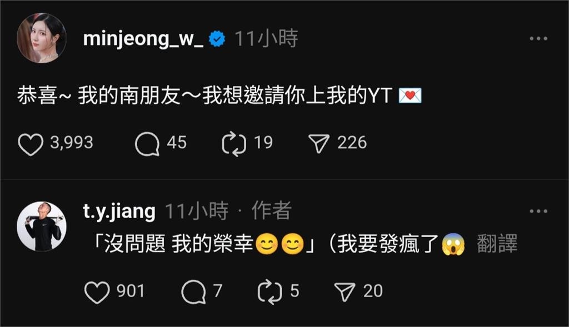Share the post using the 226 send icon
The height and width of the screenshot is (327, 569).
click(318, 144)
